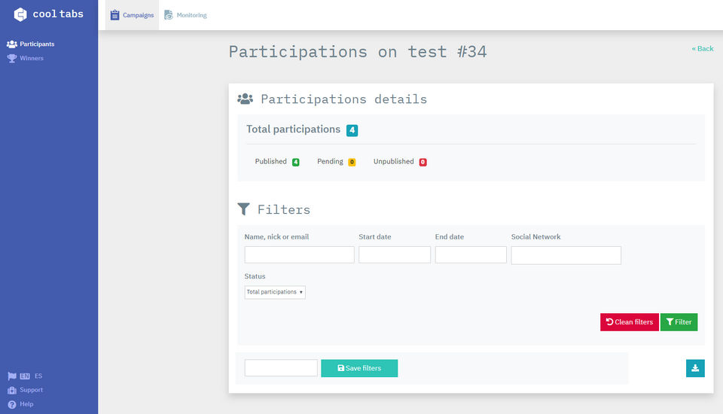
Task: Click the Support briefcase icon
Action: (12, 391)
